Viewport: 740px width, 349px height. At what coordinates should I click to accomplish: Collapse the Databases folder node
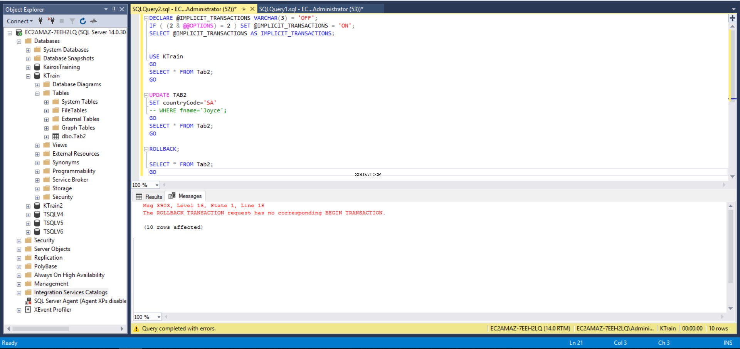pos(19,42)
